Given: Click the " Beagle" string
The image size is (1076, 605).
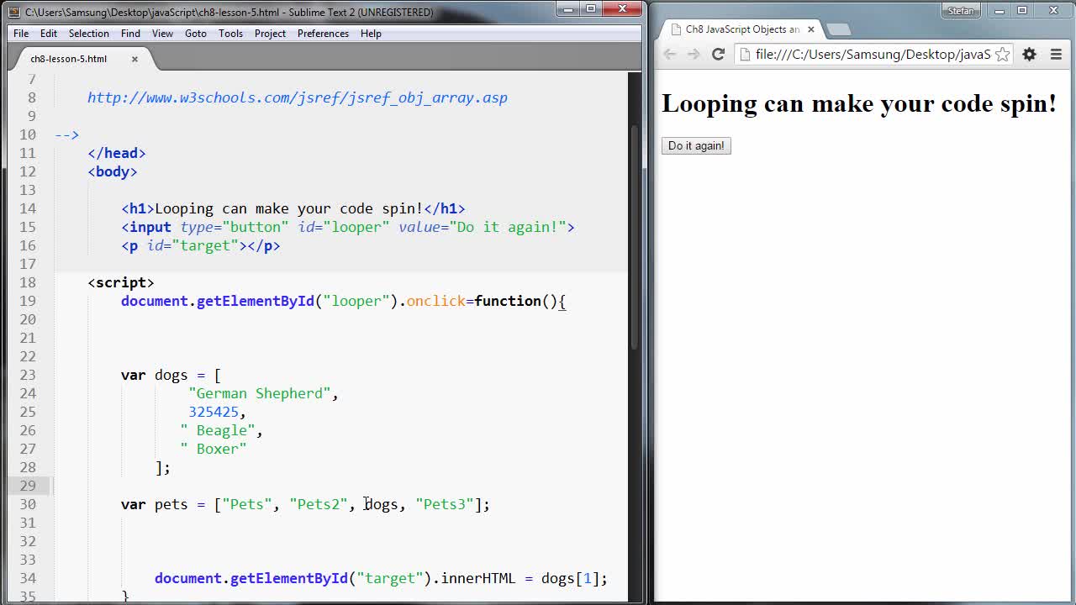Looking at the screenshot, I should coord(218,430).
